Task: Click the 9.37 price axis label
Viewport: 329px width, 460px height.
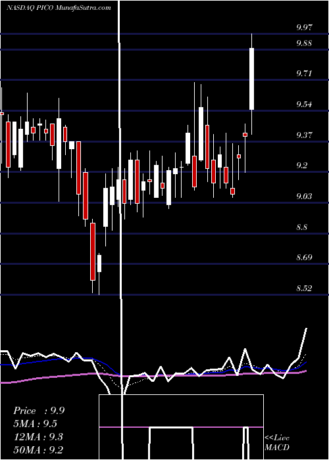Action: (304, 135)
